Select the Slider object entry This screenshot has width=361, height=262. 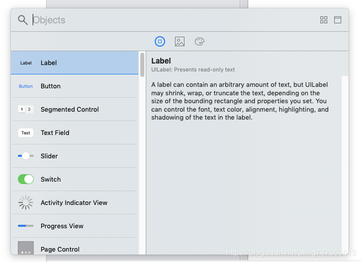click(x=74, y=156)
